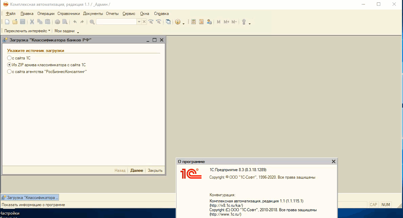403x218 pixels.
Task: Click the Copy icon in toolbar
Action: (40, 22)
